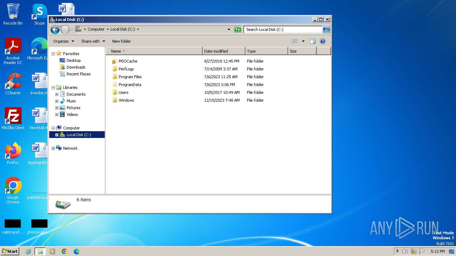456x256 pixels.
Task: Click the FileZilla Client desktop icon
Action: [13, 118]
